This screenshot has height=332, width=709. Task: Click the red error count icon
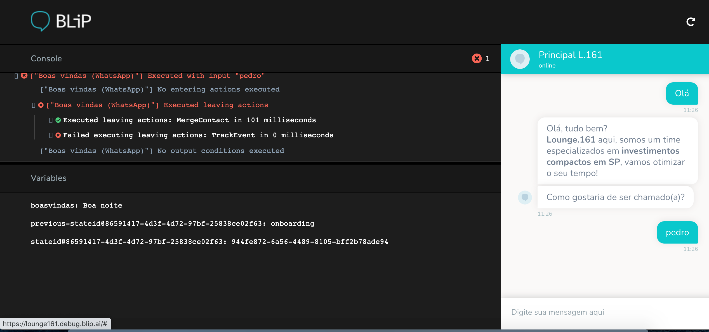(x=477, y=59)
